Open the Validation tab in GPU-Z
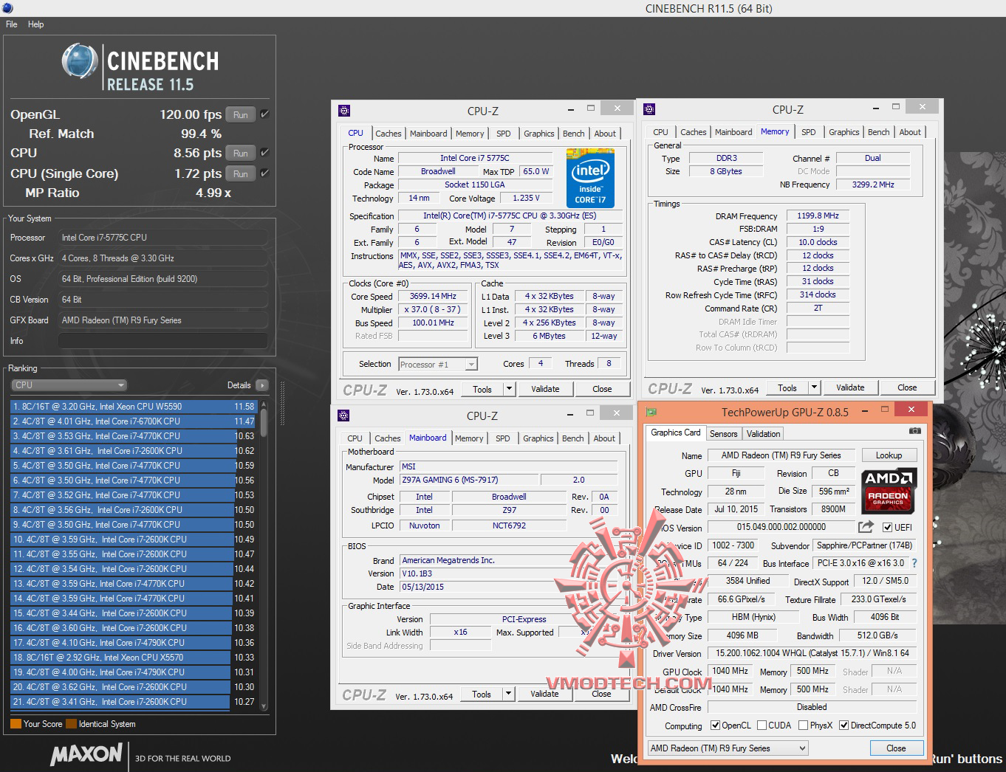 point(763,434)
